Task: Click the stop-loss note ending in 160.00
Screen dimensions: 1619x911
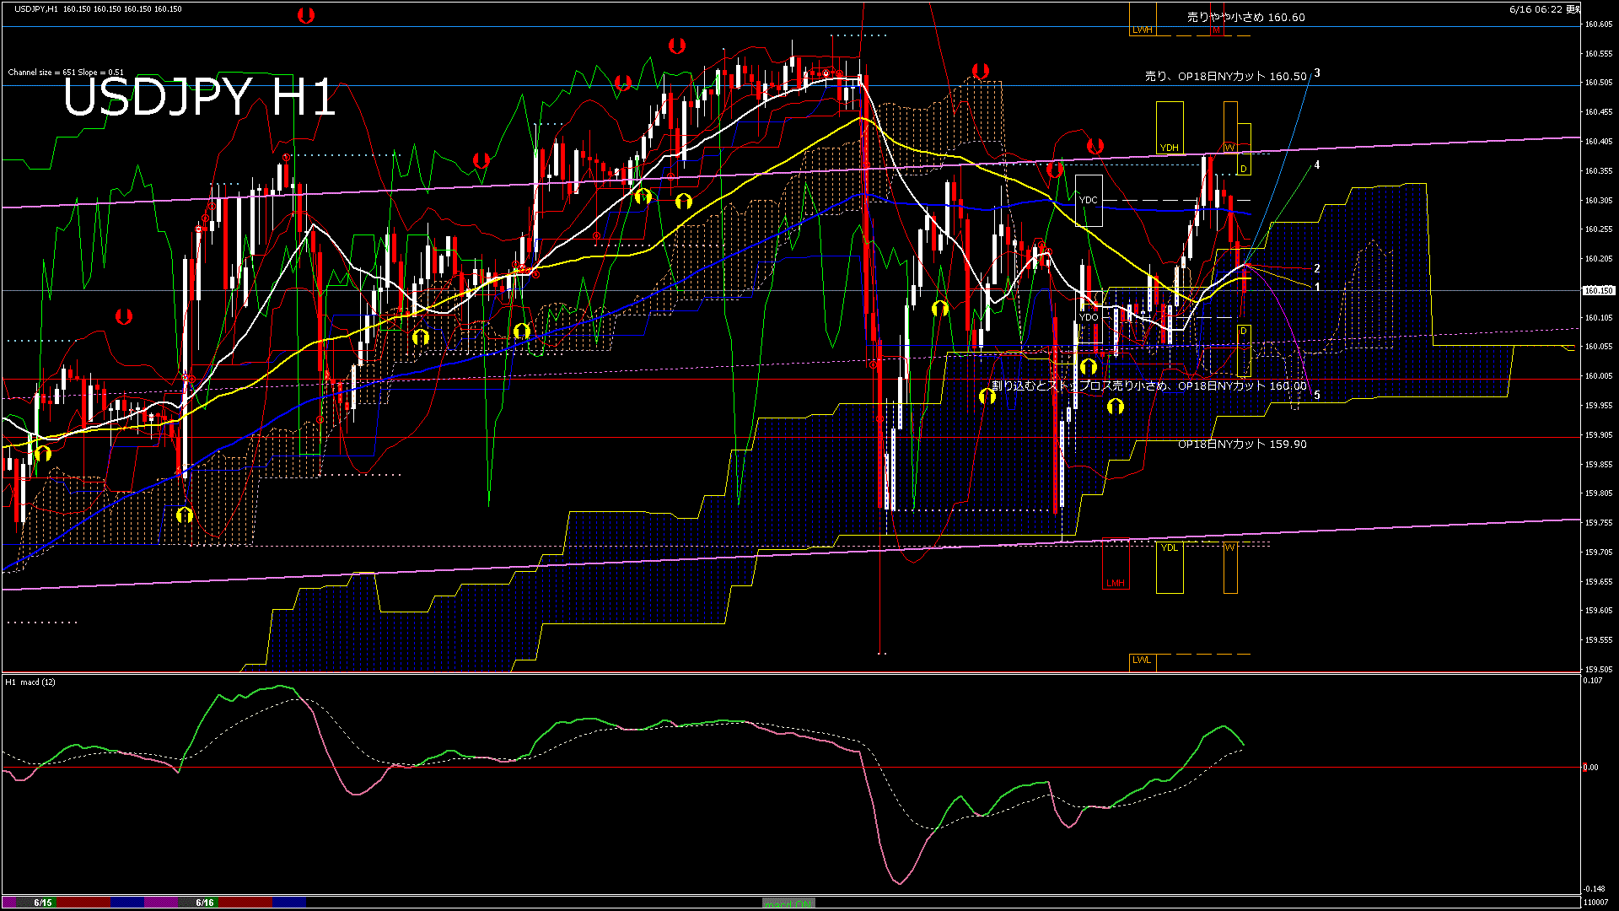Action: coord(1149,385)
